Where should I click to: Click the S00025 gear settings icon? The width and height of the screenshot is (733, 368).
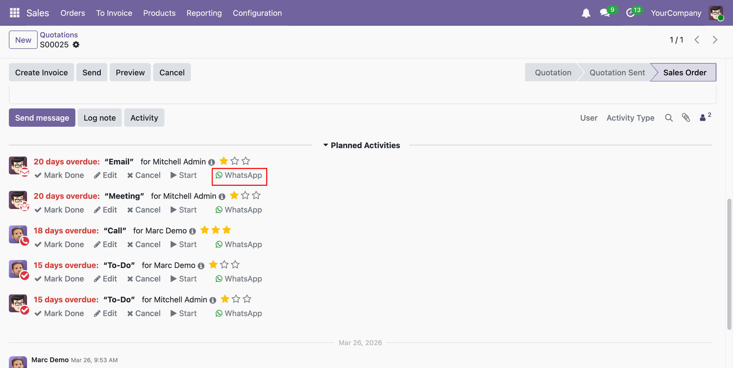click(76, 45)
